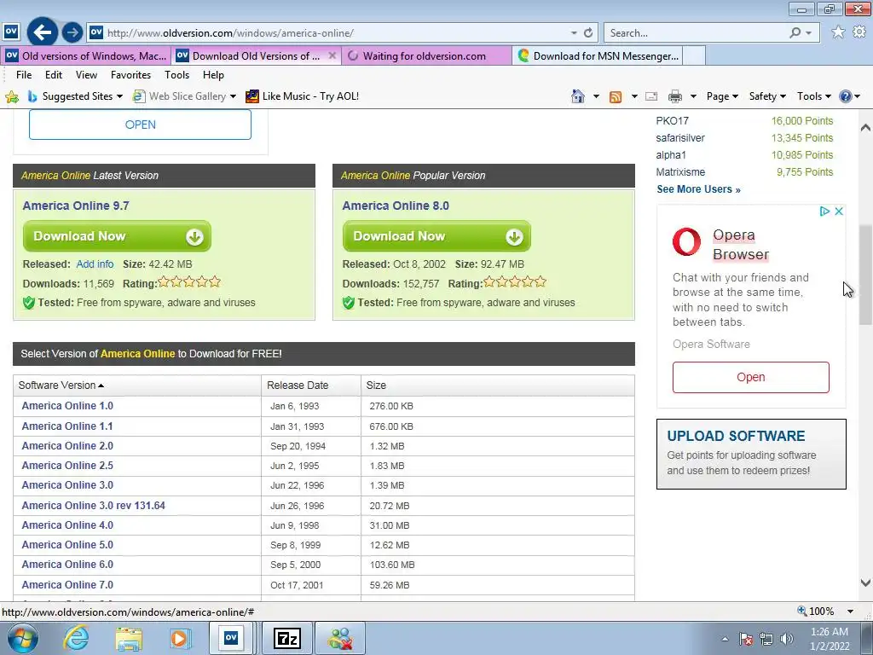Click the Home page icon in the command bar
873x655 pixels.
click(x=578, y=96)
